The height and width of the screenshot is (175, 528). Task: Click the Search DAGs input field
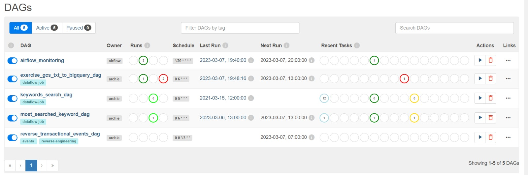(454, 28)
